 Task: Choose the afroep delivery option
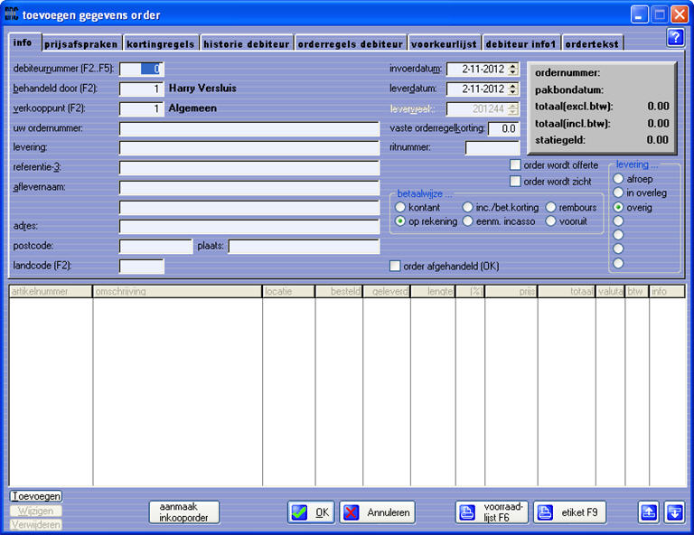point(618,179)
